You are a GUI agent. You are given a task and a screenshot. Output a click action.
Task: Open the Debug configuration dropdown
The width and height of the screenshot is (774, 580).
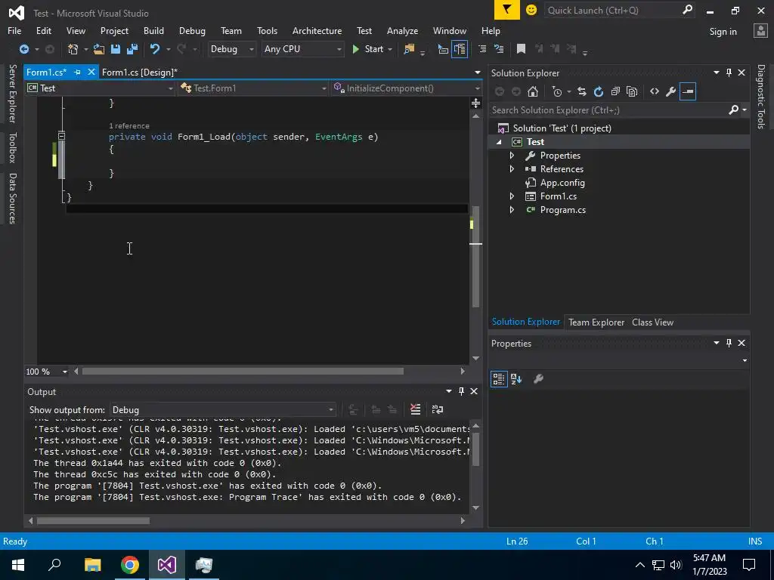tap(231, 49)
